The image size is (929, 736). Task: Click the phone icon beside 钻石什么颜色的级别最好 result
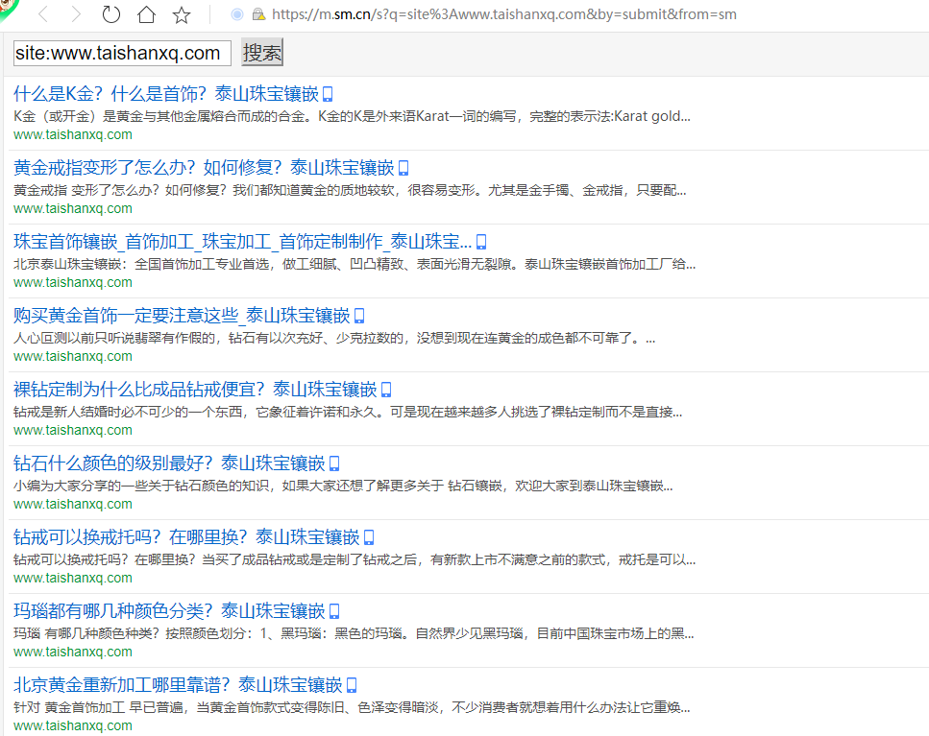coord(333,463)
